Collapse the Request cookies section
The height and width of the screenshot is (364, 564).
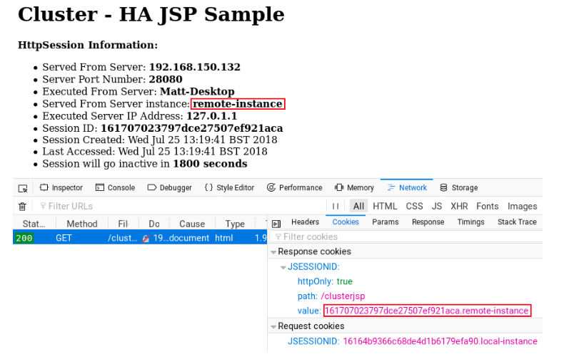273,327
